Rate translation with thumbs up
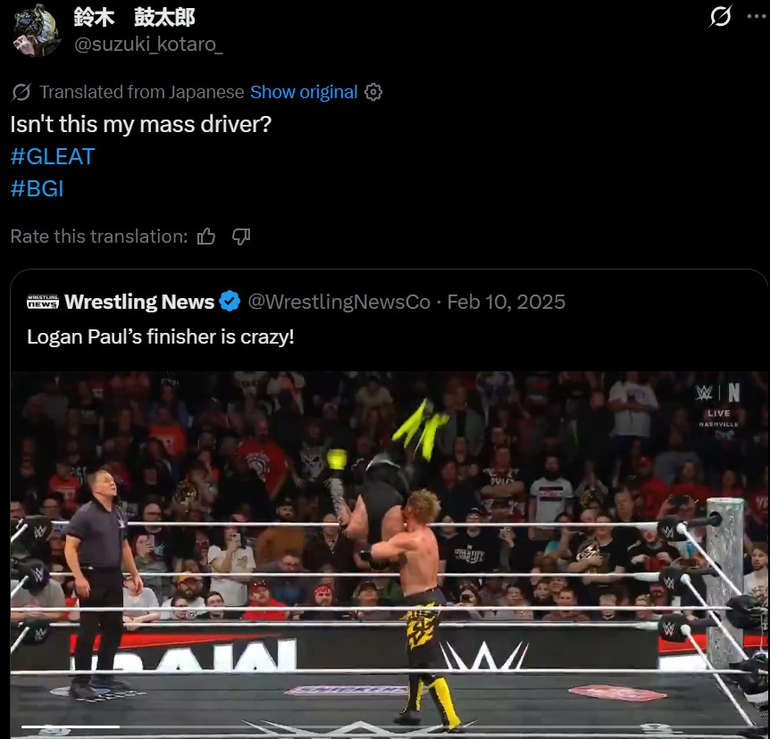Viewport: 770px width, 739px height. 206,237
